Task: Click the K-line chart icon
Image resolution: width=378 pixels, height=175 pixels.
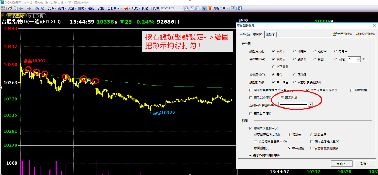Action: [197, 8]
